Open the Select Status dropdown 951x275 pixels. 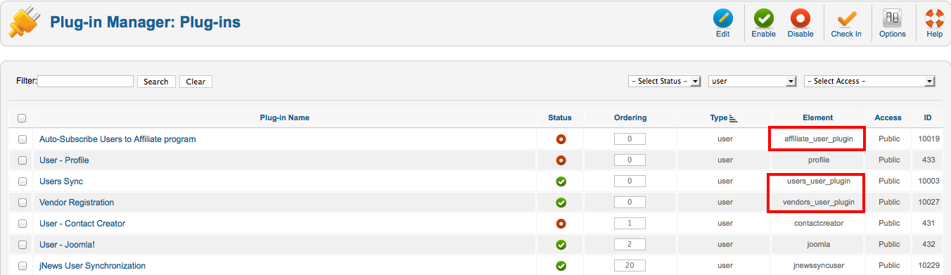(665, 82)
